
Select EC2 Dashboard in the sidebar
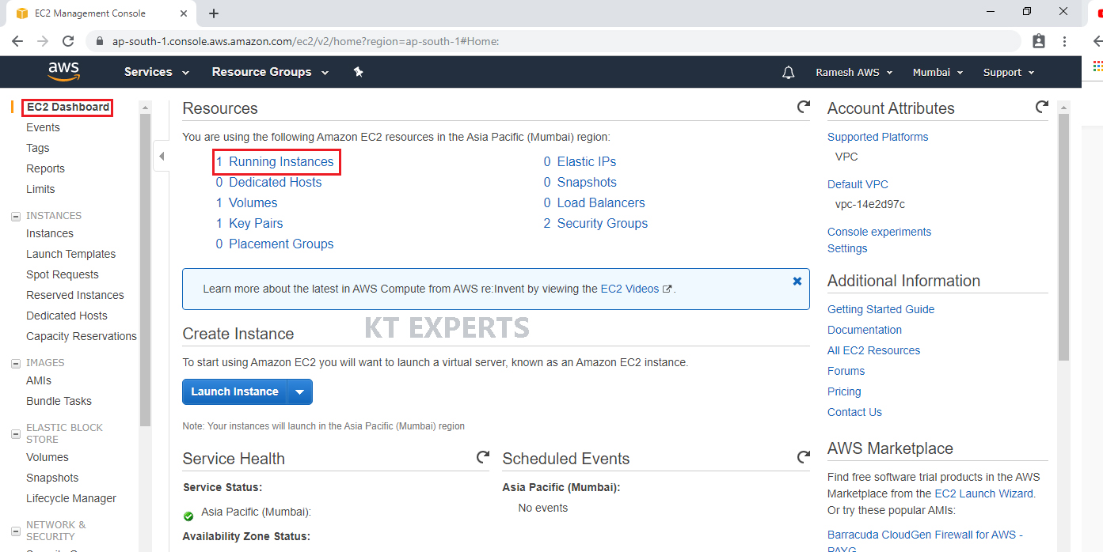(x=68, y=107)
